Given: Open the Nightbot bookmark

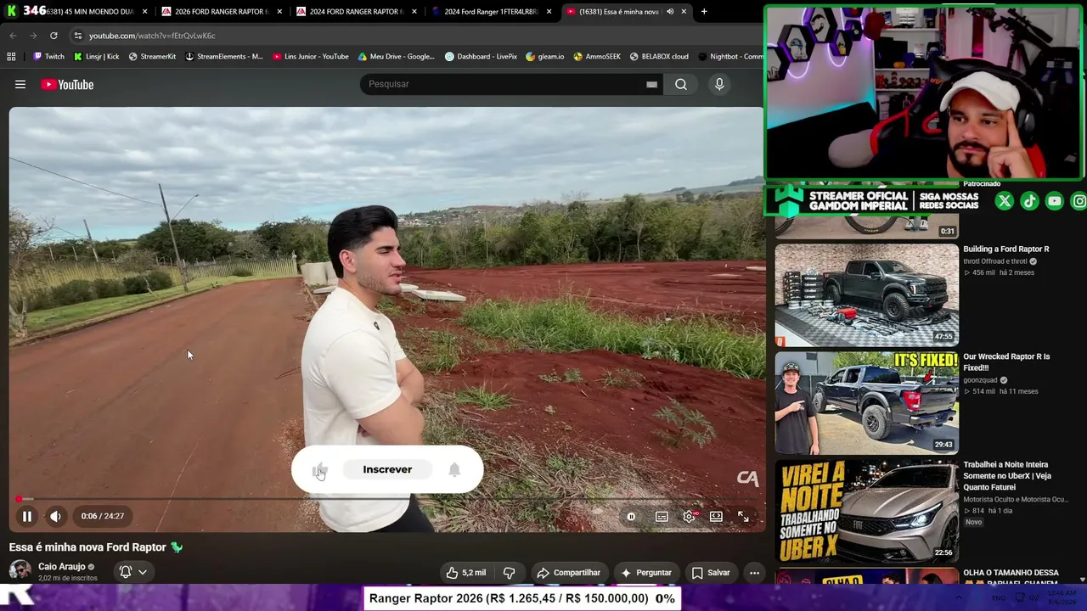Looking at the screenshot, I should pos(730,57).
